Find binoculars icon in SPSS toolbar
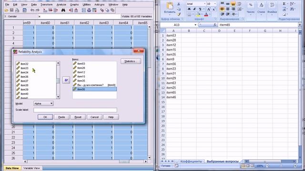The width and height of the screenshot is (305, 171). [63, 10]
